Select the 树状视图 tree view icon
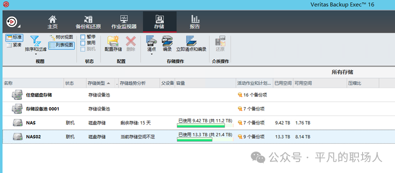Image resolution: width=395 pixels, height=173 pixels. pos(53,37)
